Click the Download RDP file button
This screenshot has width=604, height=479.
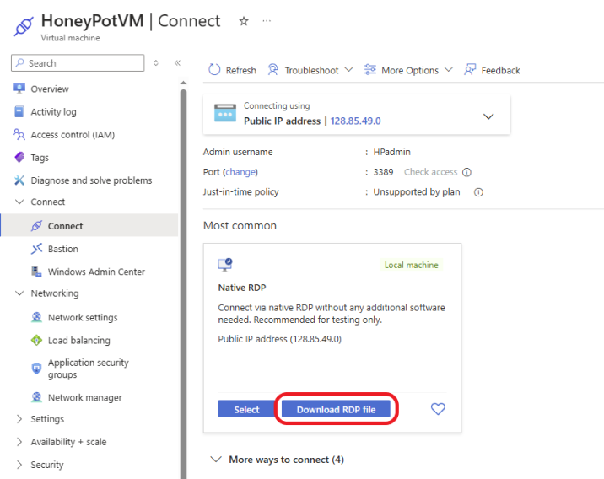click(x=336, y=409)
